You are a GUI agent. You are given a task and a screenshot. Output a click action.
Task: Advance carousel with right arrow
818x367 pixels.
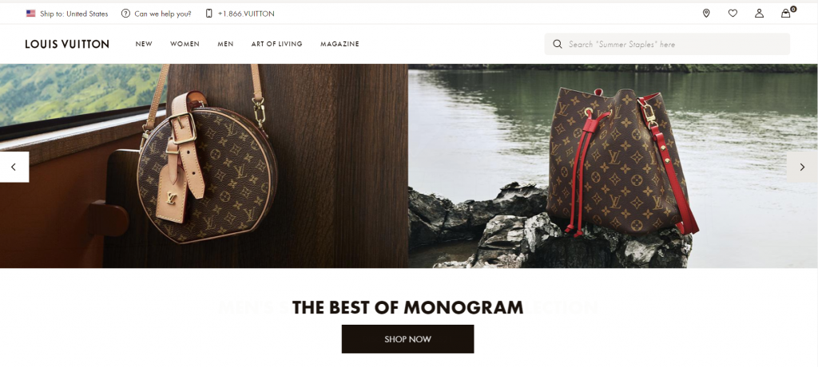[x=802, y=167]
